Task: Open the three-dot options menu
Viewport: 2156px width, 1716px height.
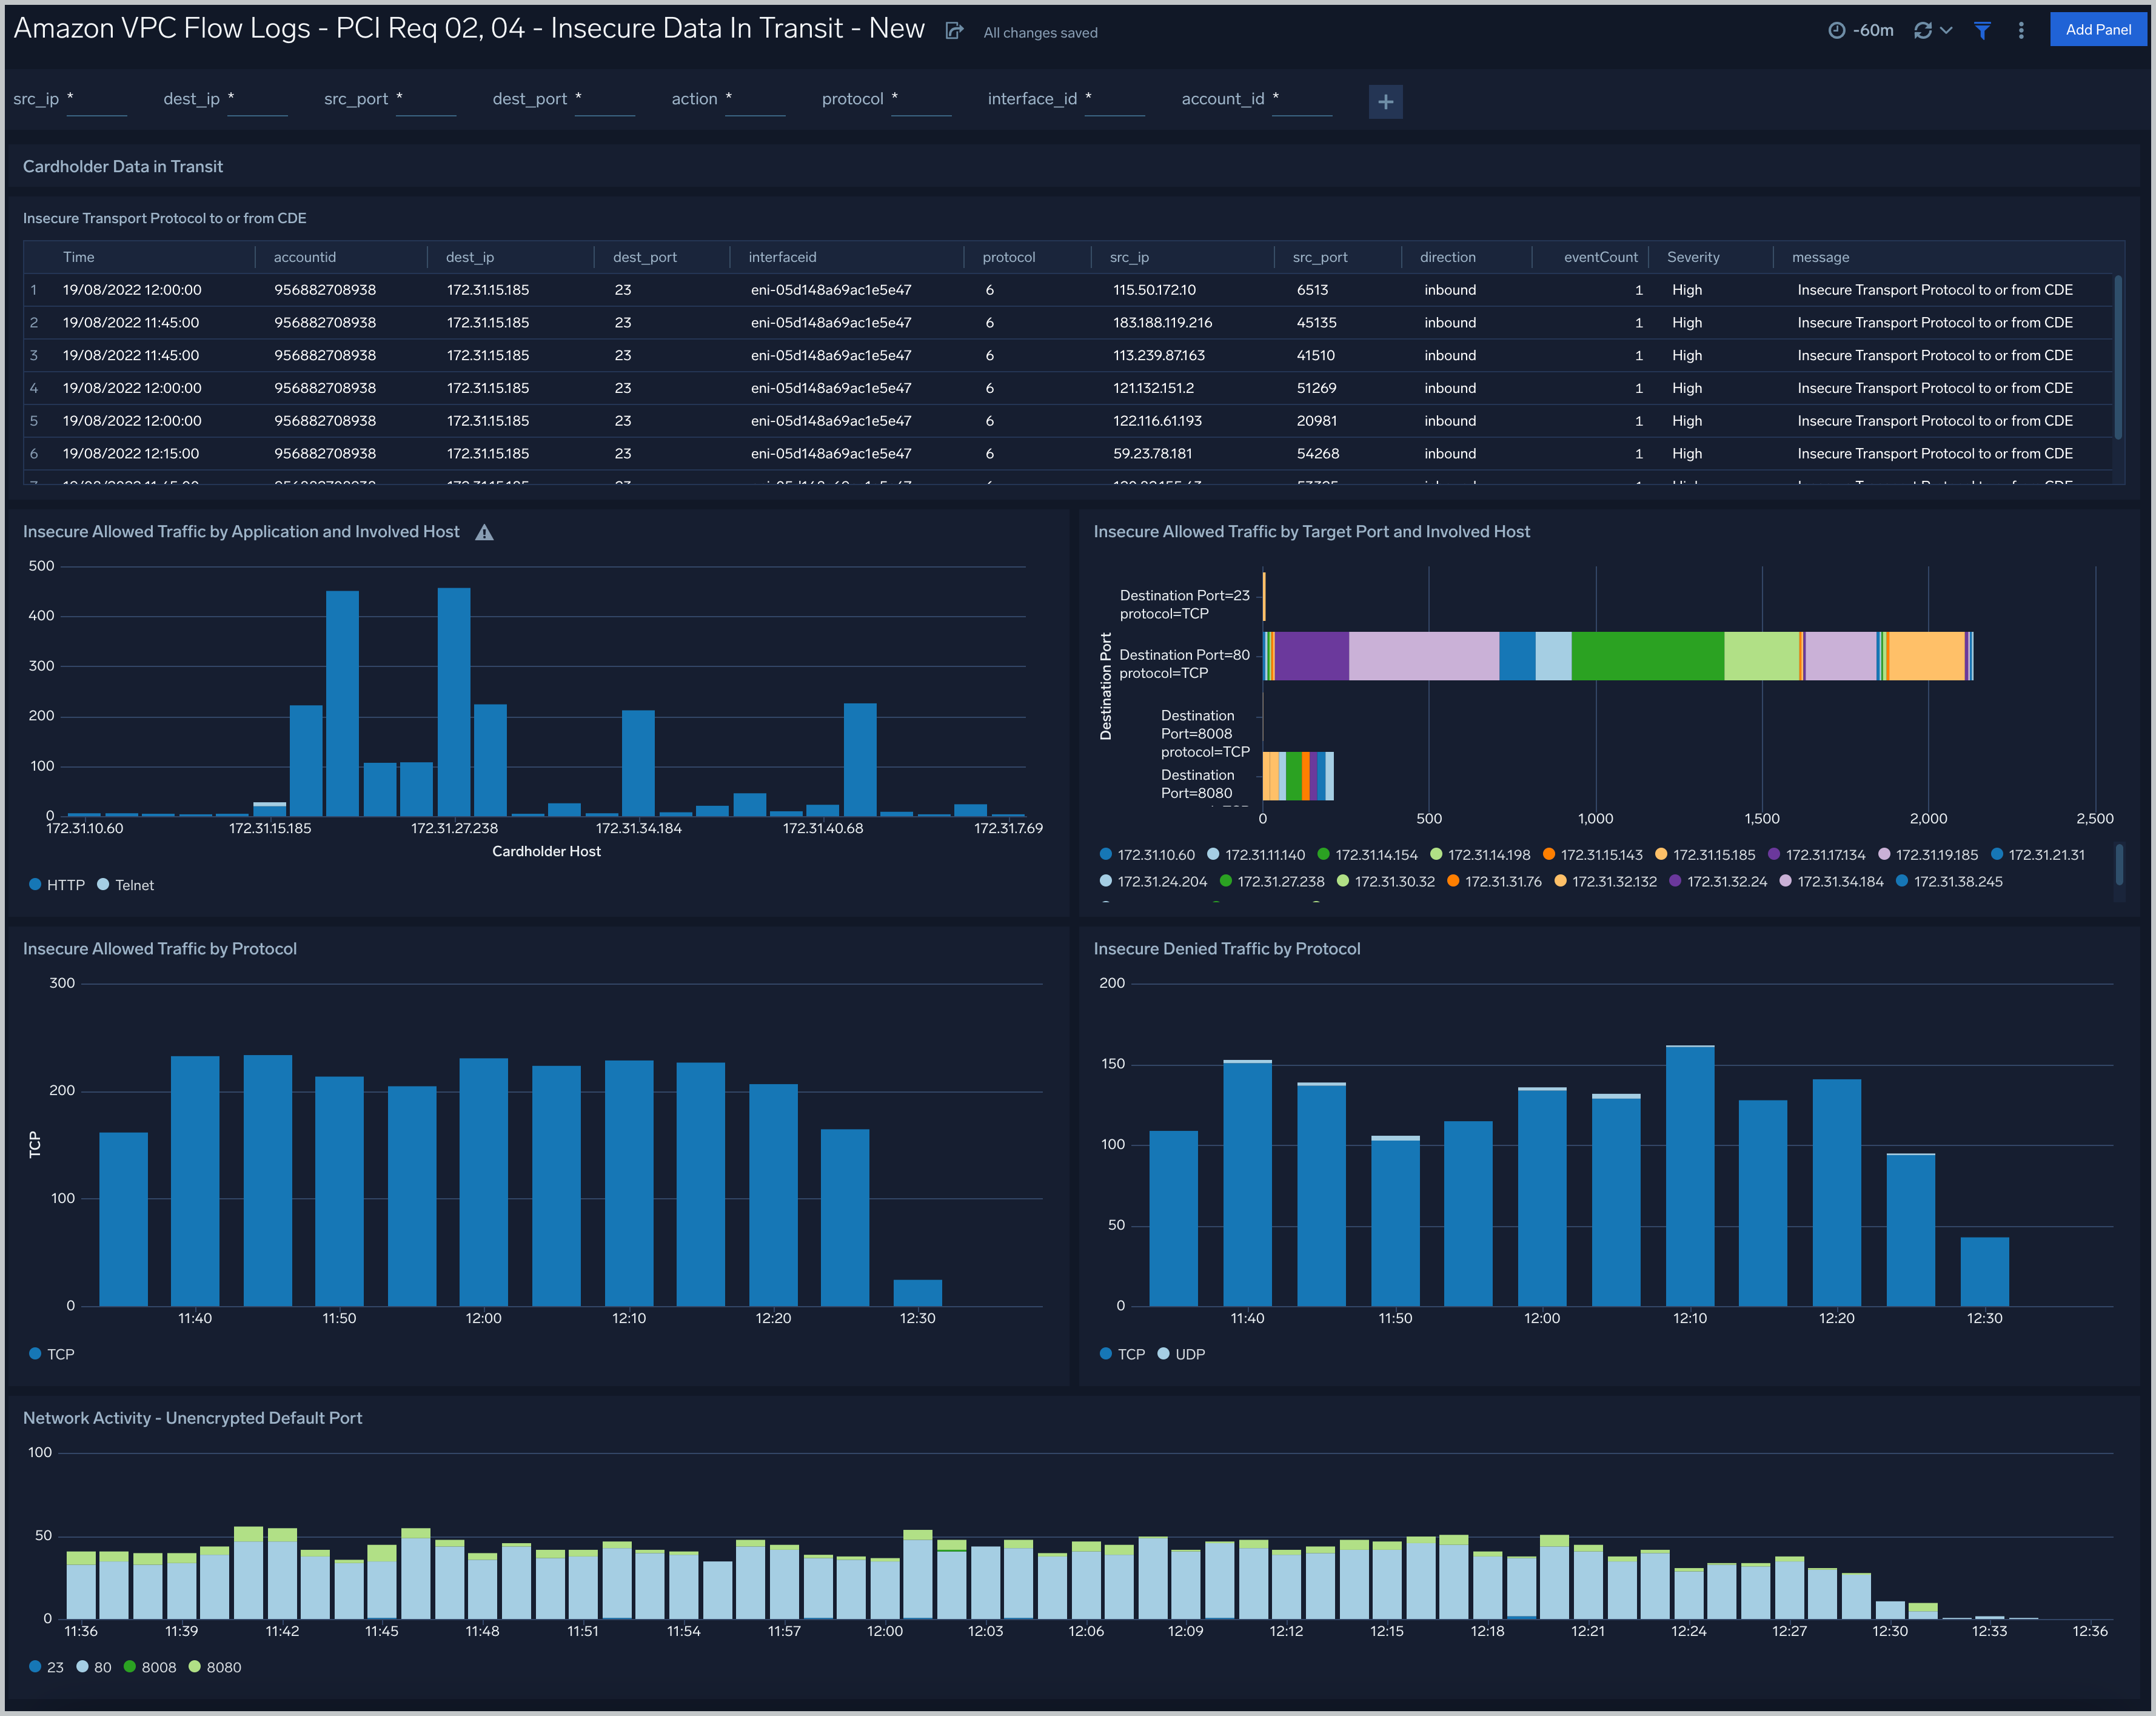Action: pyautogui.click(x=2021, y=30)
